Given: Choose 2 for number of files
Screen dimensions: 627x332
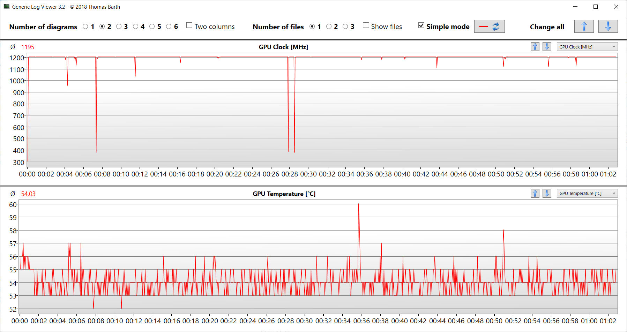Looking at the screenshot, I should click(329, 27).
